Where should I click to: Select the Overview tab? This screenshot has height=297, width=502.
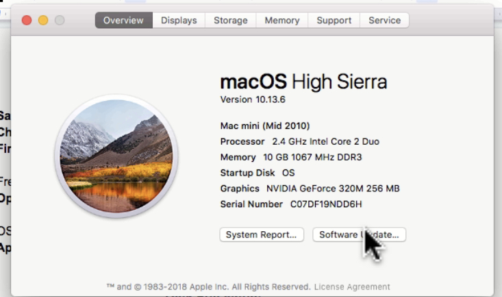pos(123,20)
